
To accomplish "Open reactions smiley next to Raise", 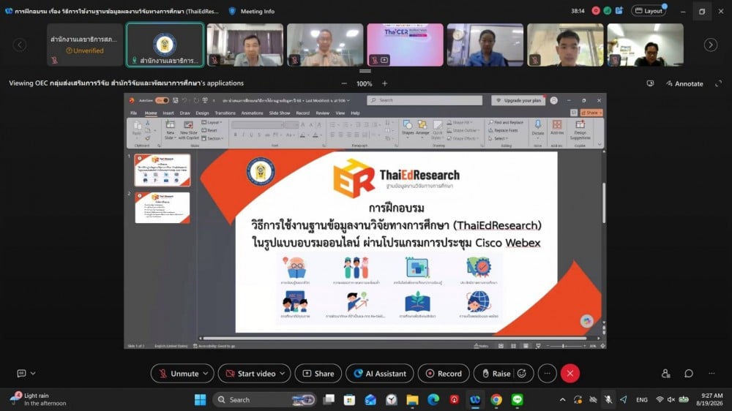I will click(522, 373).
